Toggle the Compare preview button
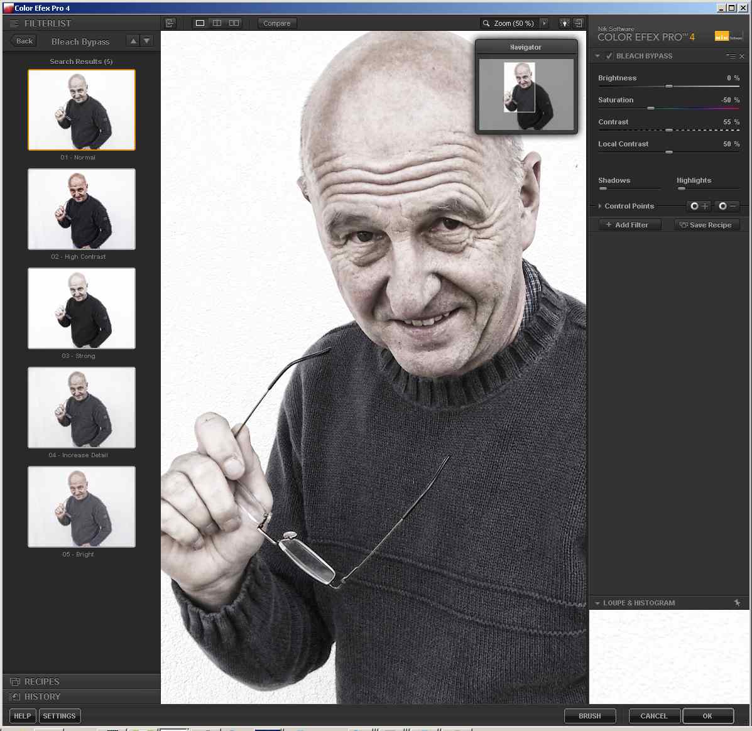Image resolution: width=752 pixels, height=731 pixels. point(276,23)
